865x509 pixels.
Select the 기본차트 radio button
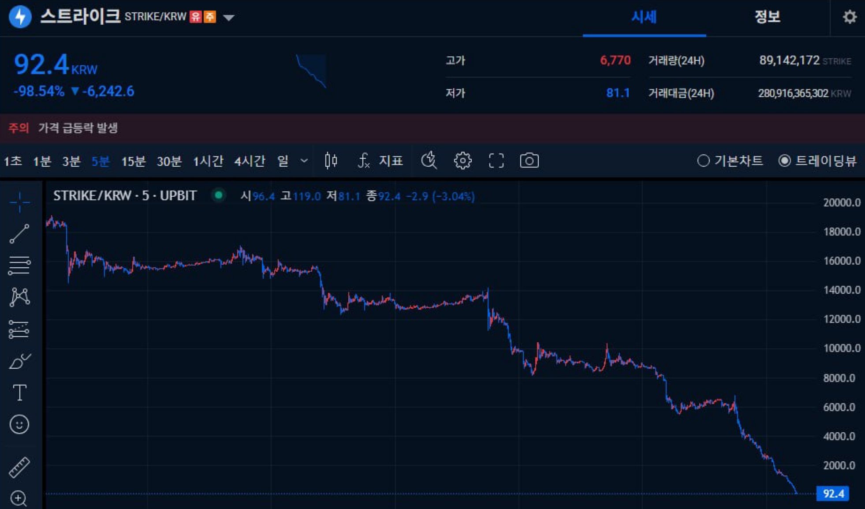(704, 161)
